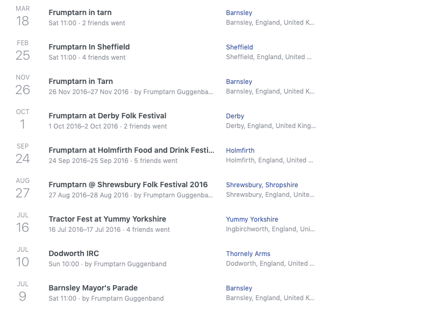The image size is (435, 312).
Task: Click the FEB 25 date badge
Action: pos(23,51)
